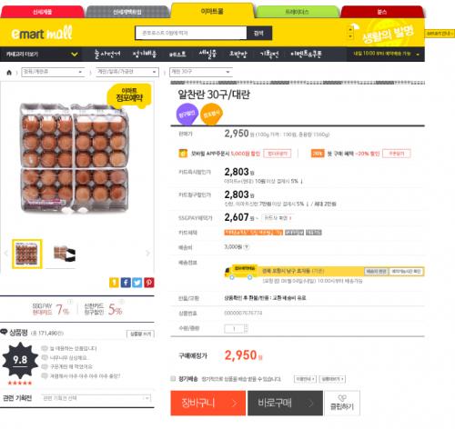Image resolution: width=455 pixels, height=429 pixels.
Task: Switch to the 이마트몰 tab
Action: pos(212,11)
